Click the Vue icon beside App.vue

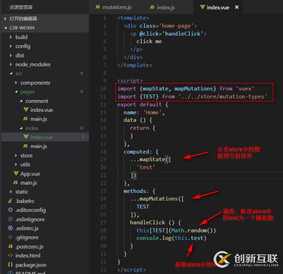(16, 173)
